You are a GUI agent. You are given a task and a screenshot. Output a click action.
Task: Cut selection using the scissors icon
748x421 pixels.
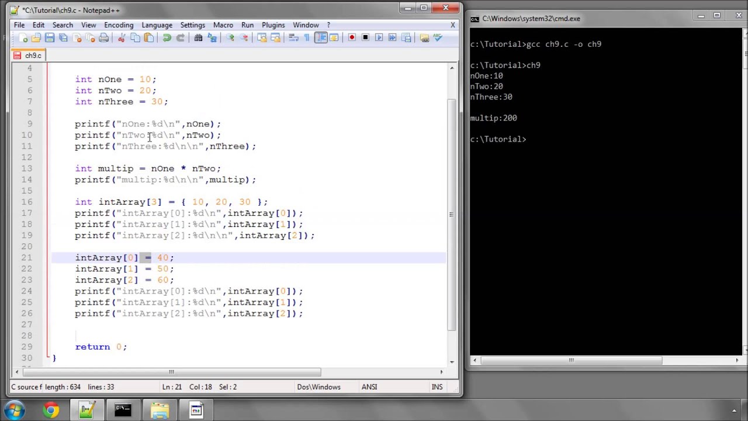pos(122,38)
